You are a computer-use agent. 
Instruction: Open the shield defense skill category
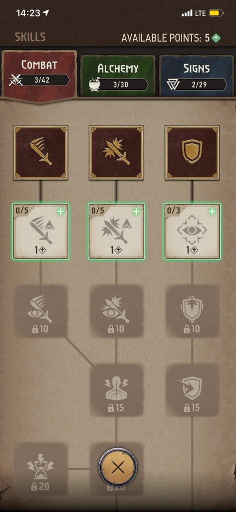point(192,153)
